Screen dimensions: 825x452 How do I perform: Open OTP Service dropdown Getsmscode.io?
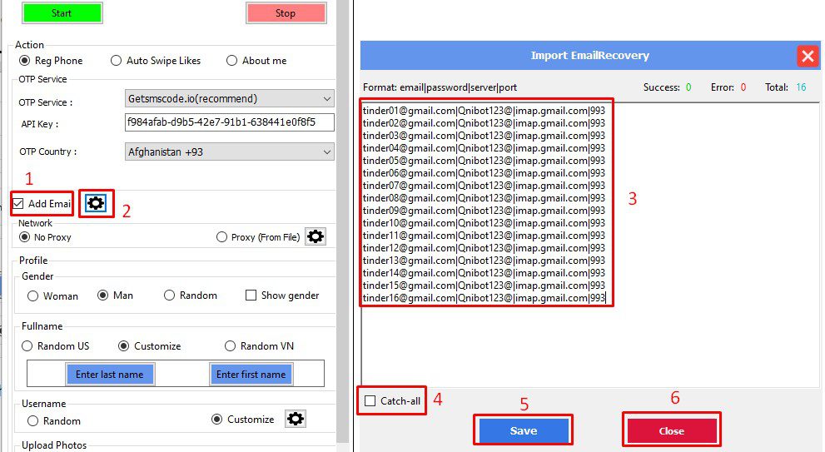pos(230,98)
